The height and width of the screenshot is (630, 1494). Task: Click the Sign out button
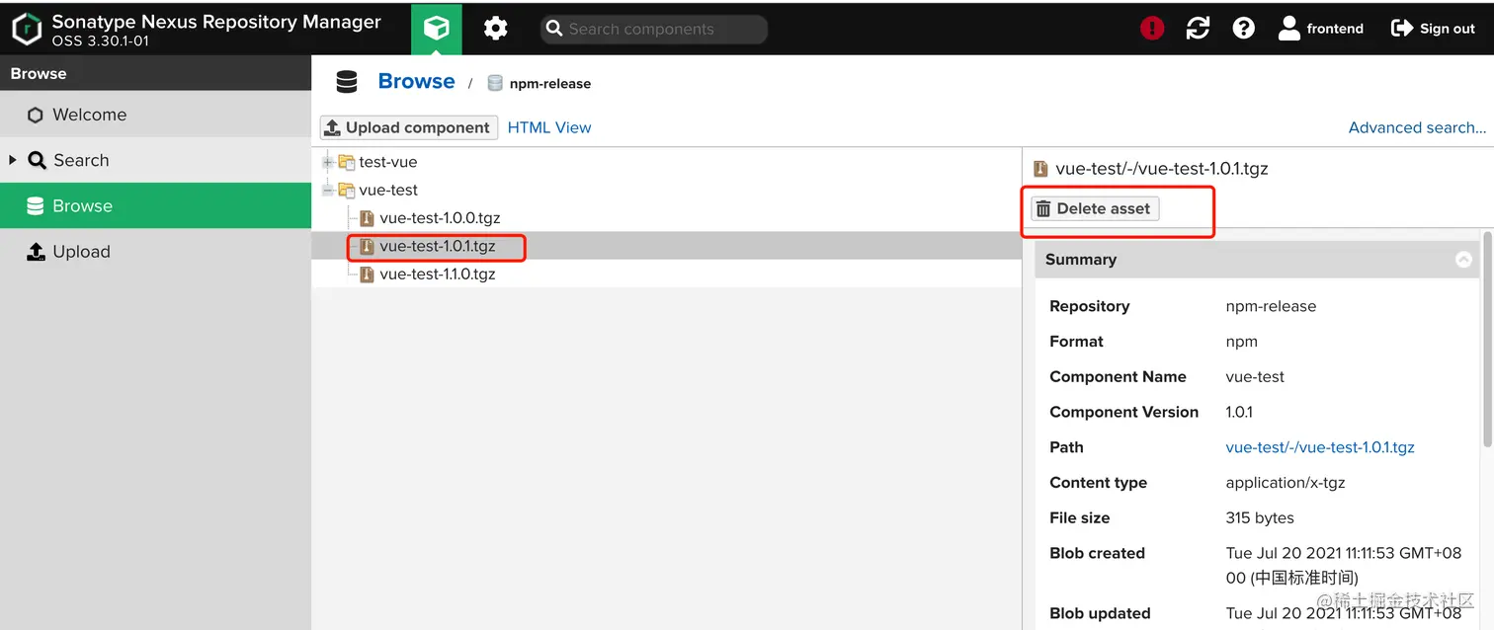(1433, 29)
